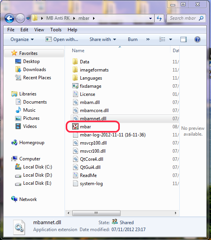Open Local Disk (D:)
The image size is (211, 240).
pos(37,175)
